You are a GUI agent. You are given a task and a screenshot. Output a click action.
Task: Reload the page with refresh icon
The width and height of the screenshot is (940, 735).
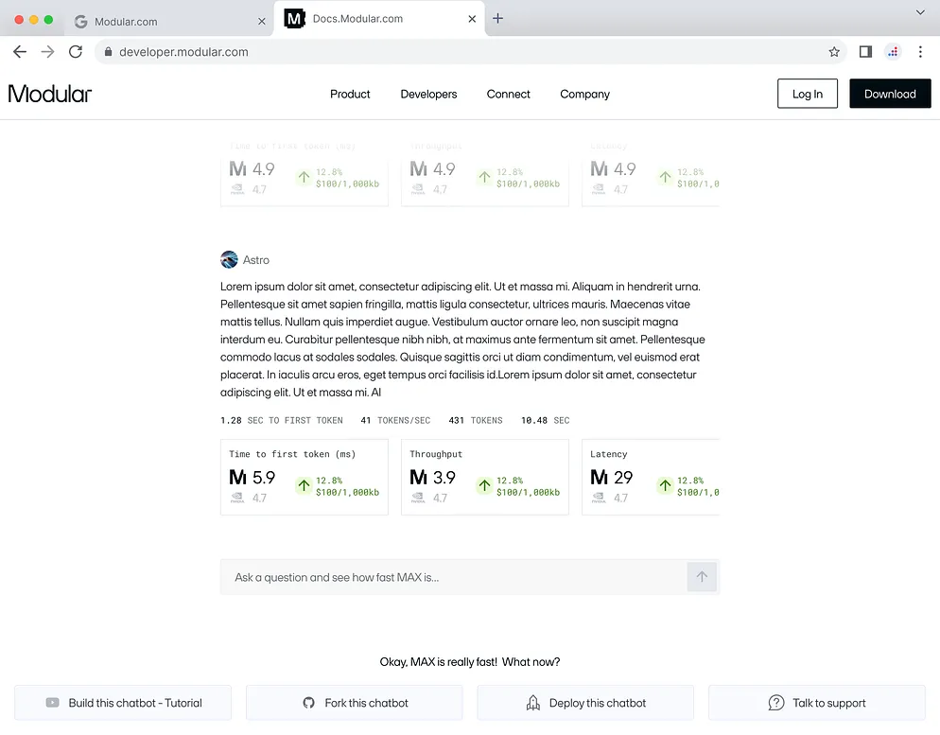click(76, 52)
